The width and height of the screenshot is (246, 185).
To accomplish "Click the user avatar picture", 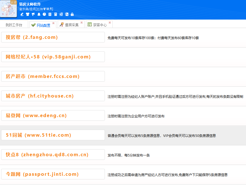I will coord(8,9).
